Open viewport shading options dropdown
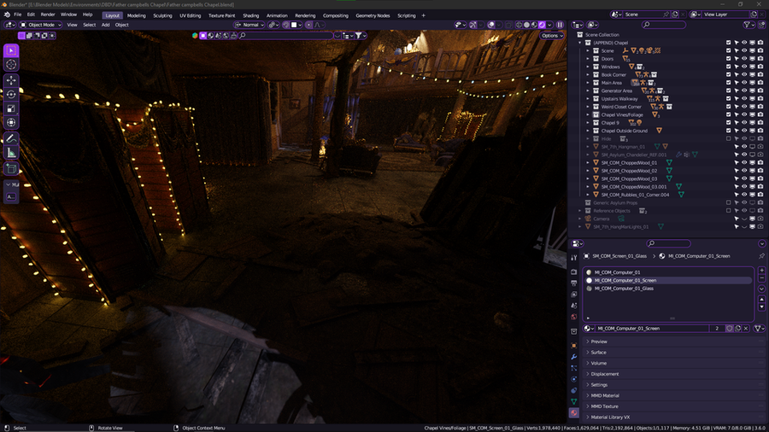Viewport: 769px width, 432px height. coord(549,25)
